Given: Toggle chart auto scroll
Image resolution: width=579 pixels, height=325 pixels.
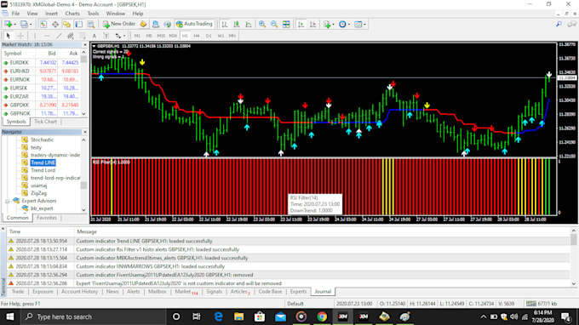Looking at the screenshot, I should coord(301,25).
